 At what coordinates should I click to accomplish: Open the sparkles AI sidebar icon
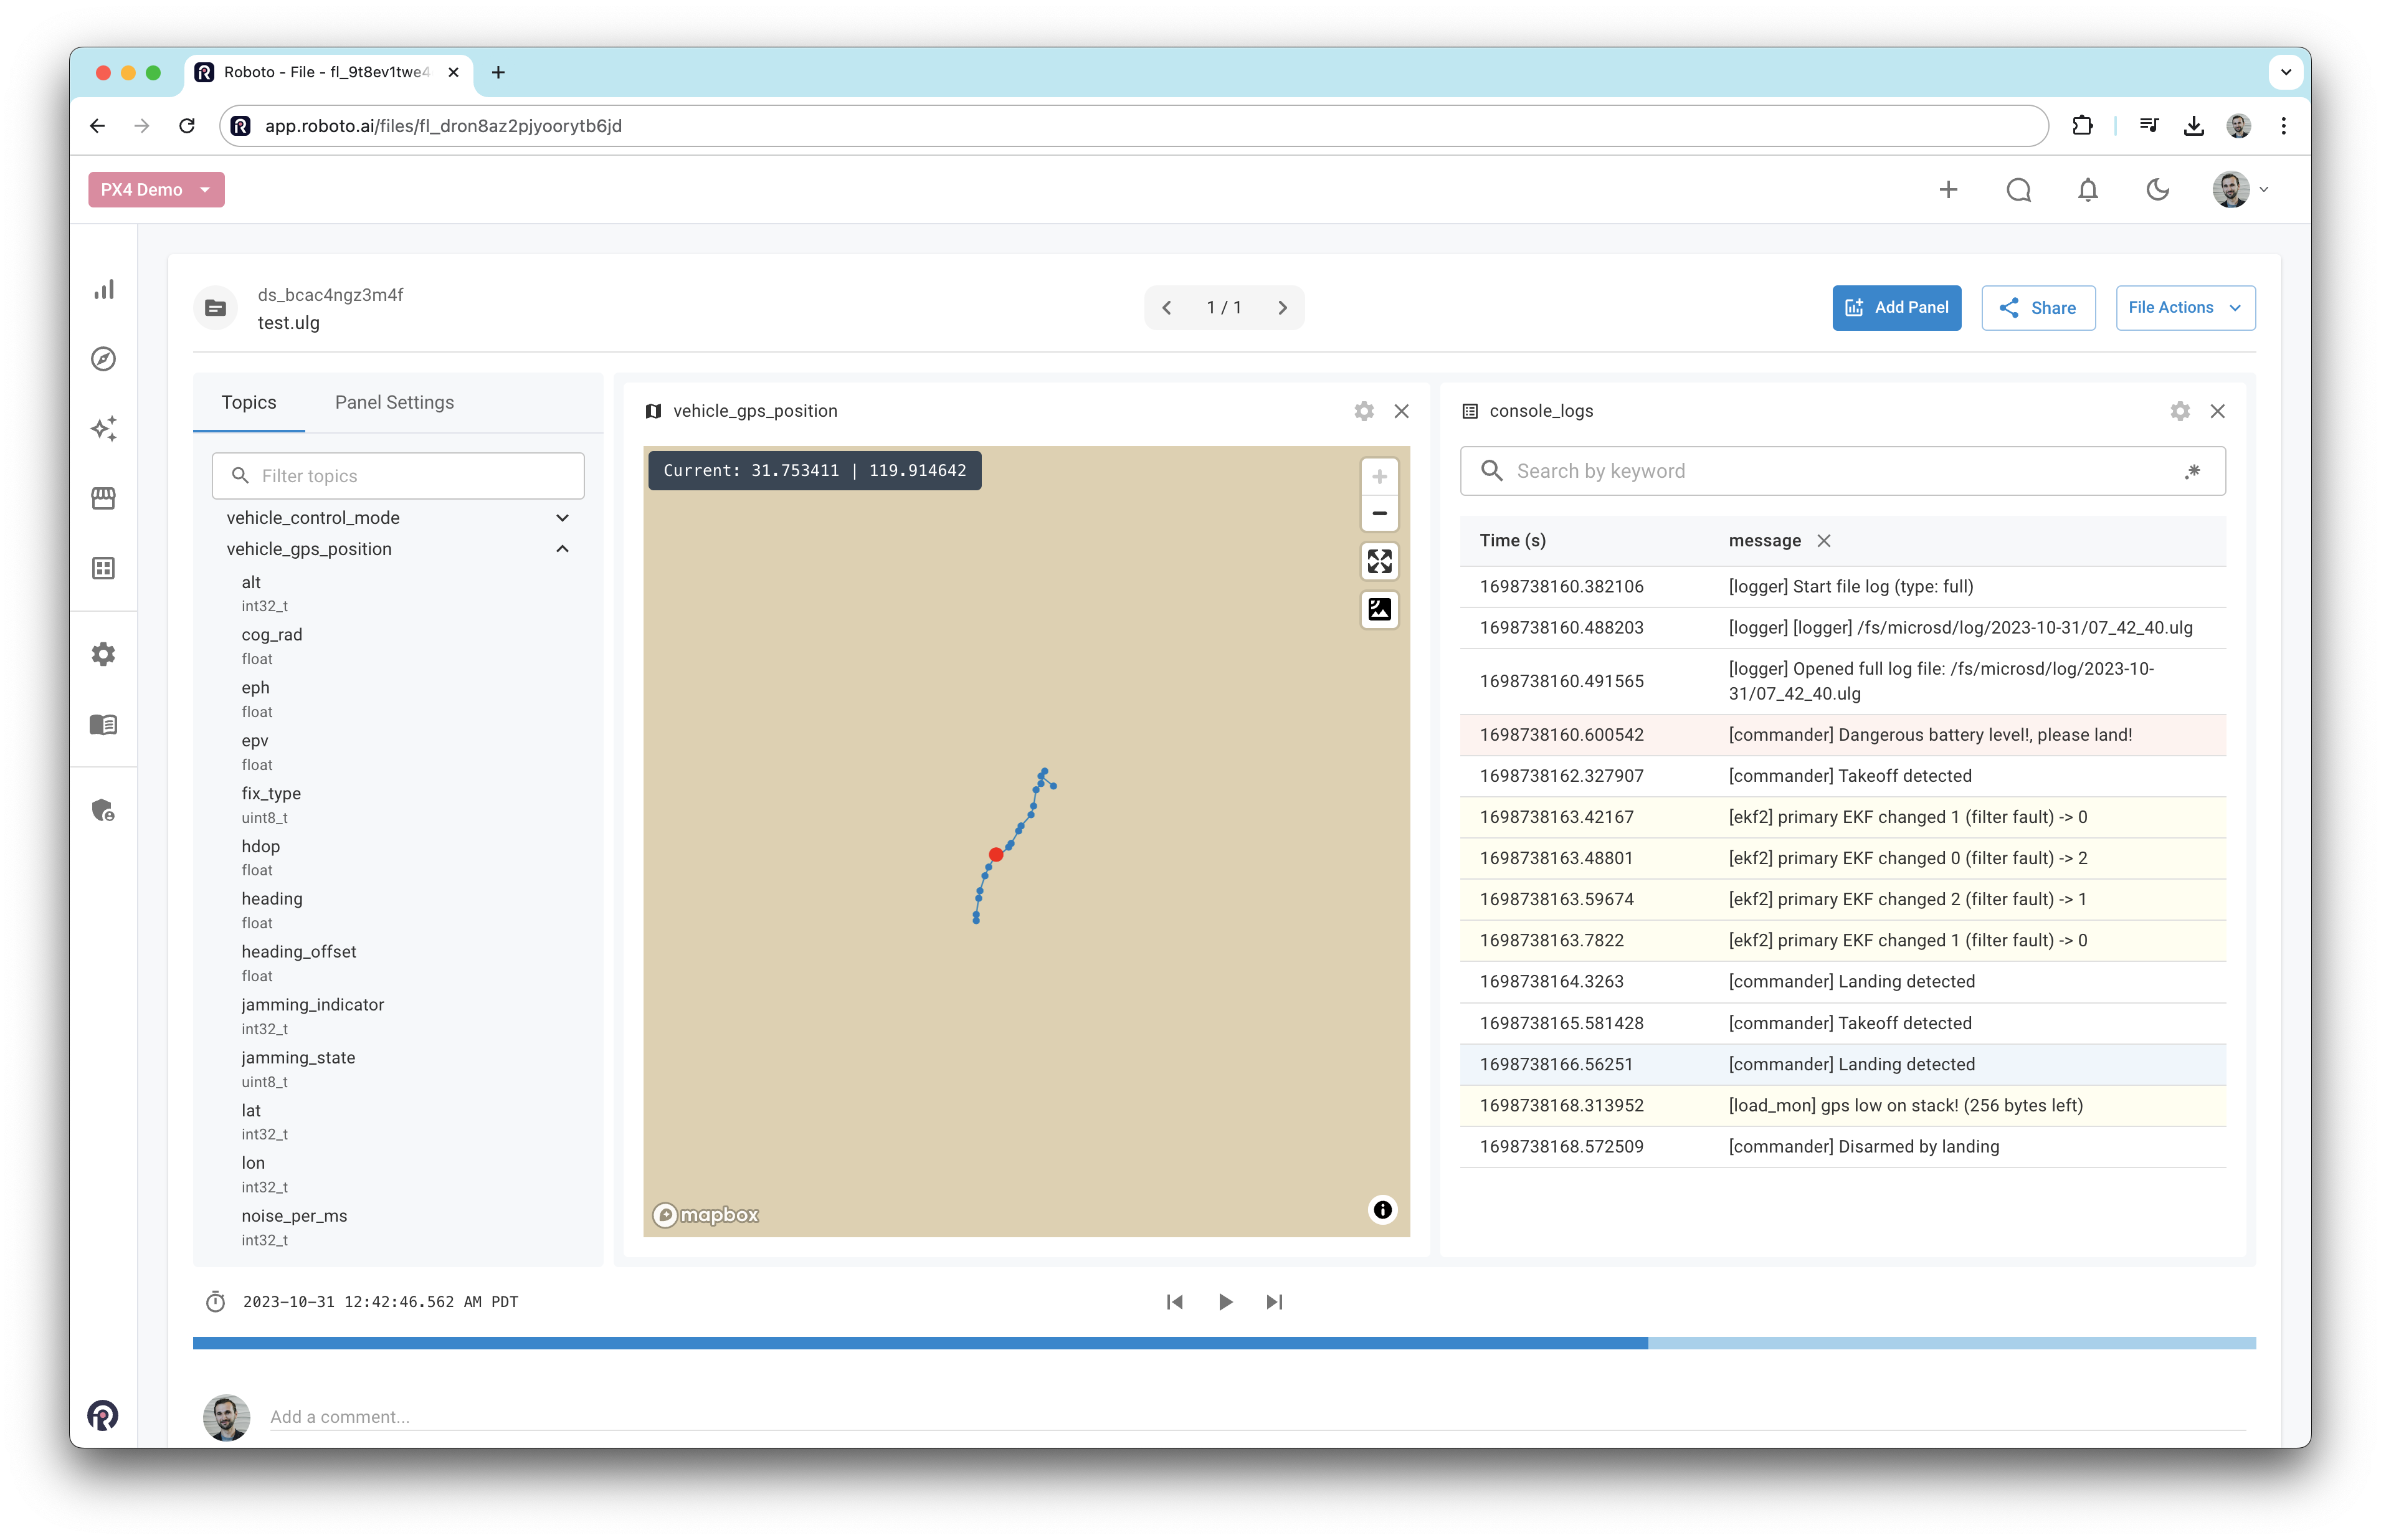click(104, 429)
